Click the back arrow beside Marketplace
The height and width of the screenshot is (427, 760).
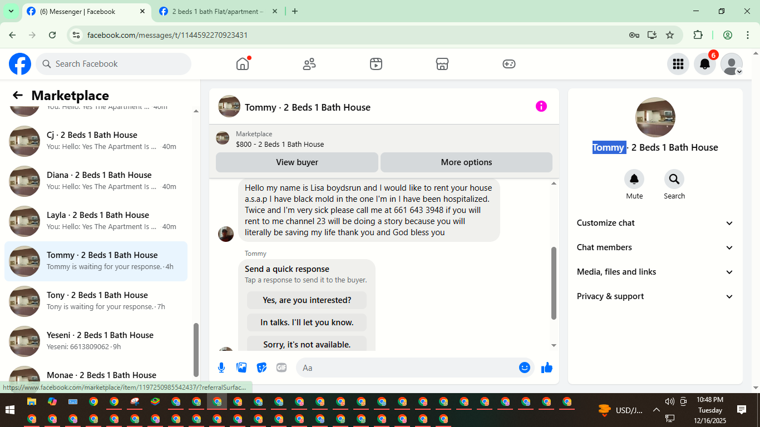tap(18, 96)
